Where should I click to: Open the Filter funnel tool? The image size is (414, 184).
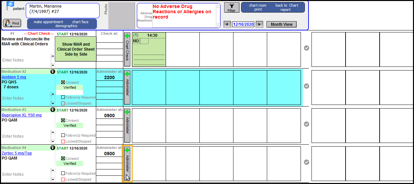231,8
